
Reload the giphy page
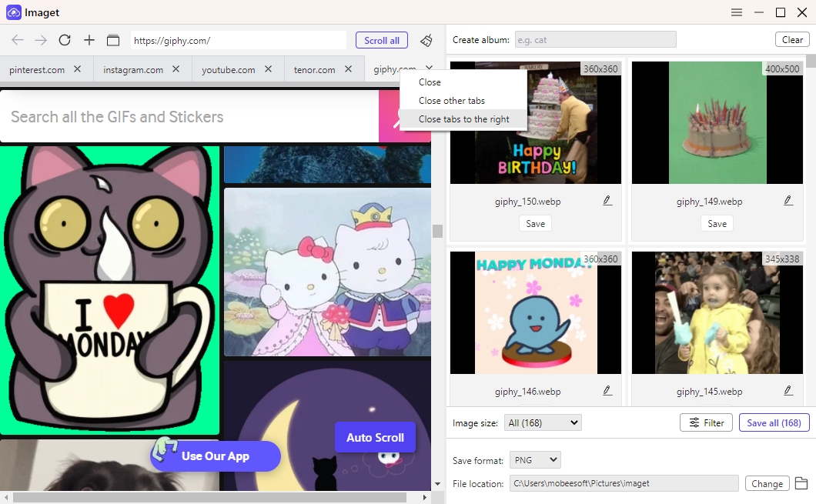65,40
